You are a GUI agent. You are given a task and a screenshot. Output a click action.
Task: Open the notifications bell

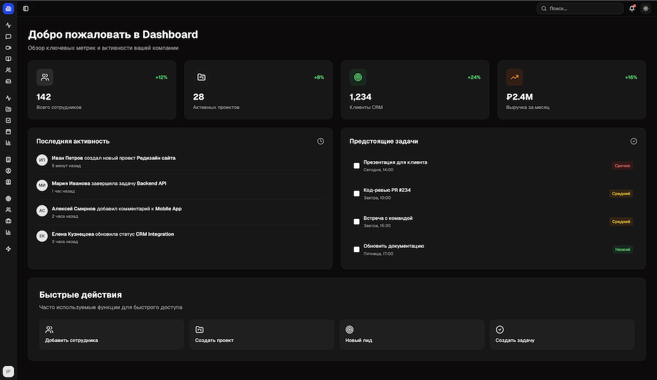632,8
